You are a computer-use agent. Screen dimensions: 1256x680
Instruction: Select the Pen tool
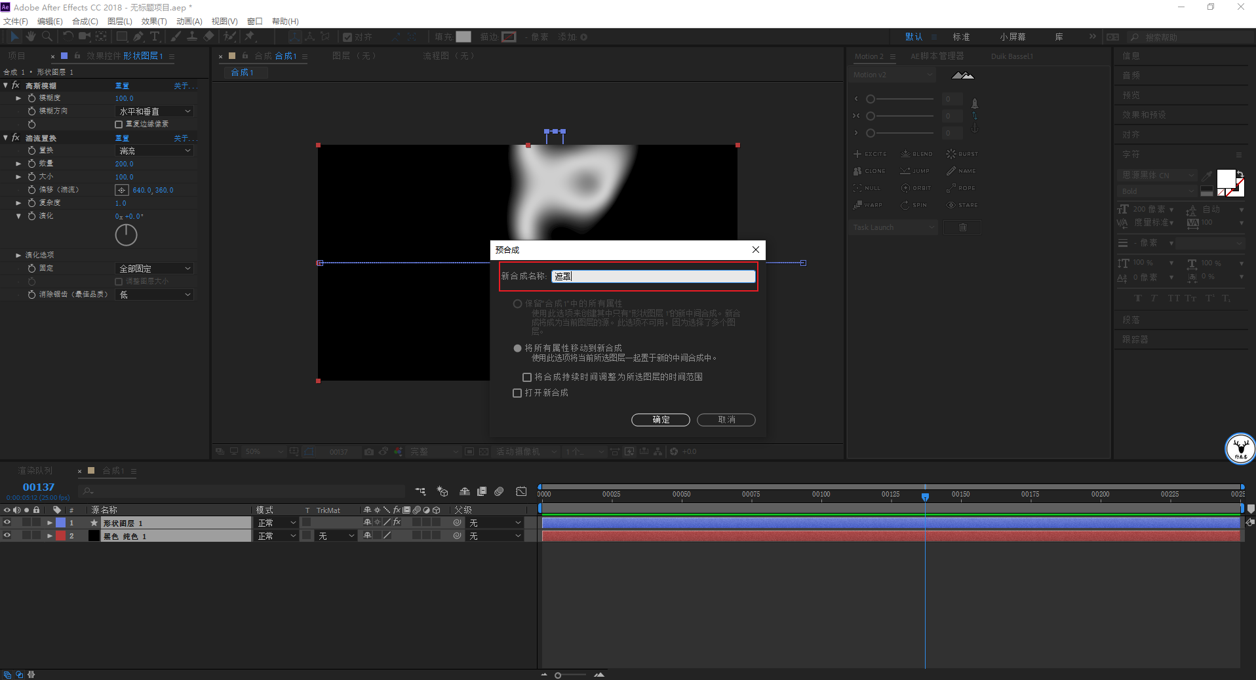(138, 37)
